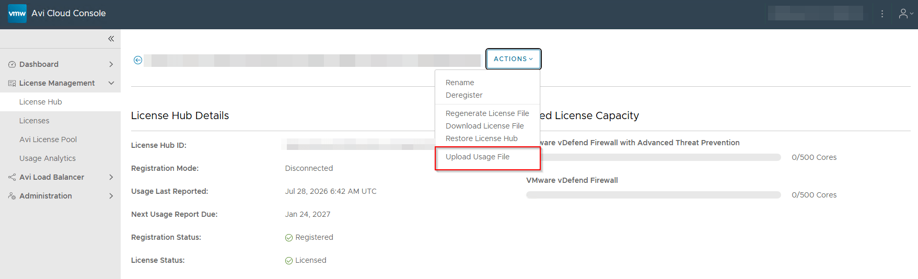Click the Administration sidebar label
Image resolution: width=918 pixels, height=279 pixels.
point(45,196)
